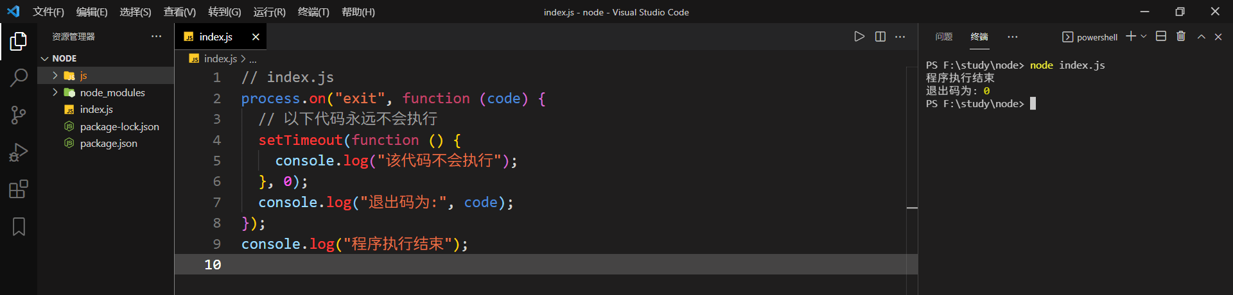Run the index.js file with play button

coord(859,37)
